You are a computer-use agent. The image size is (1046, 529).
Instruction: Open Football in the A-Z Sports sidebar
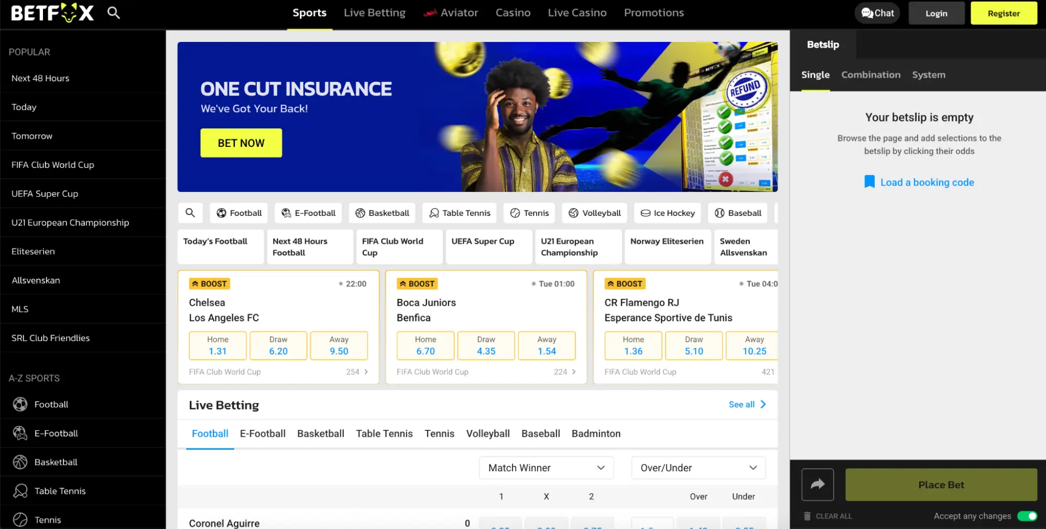coord(51,404)
